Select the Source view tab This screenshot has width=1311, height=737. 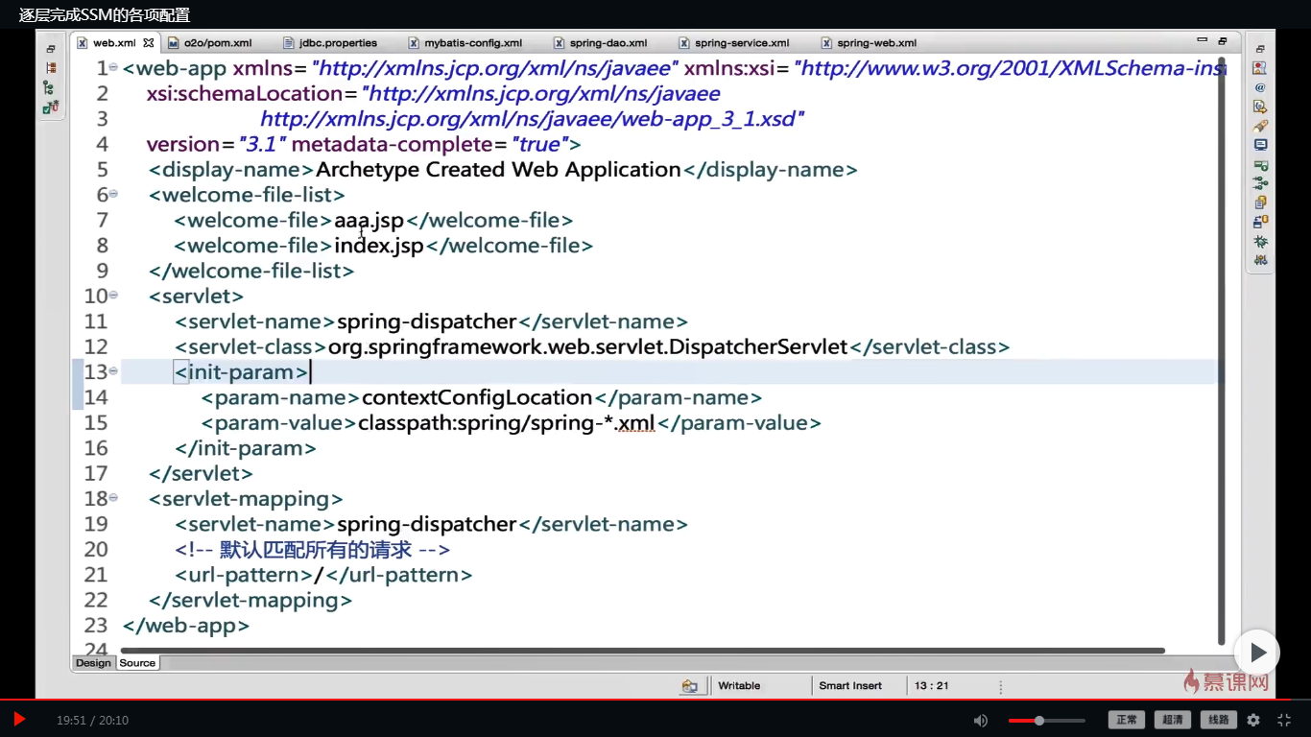(x=137, y=663)
